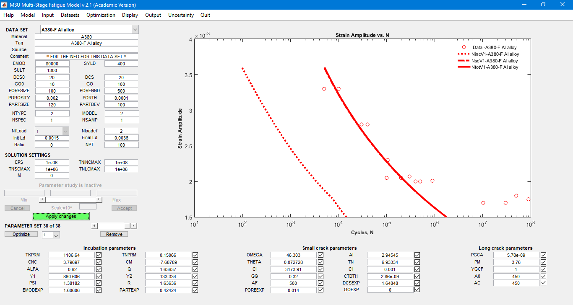573x305 pixels.
Task: Open the Optimization menu
Action: (x=101, y=15)
